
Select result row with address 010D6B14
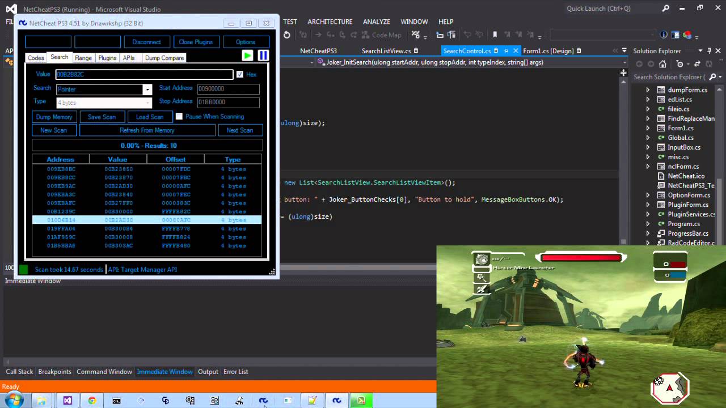coord(147,220)
